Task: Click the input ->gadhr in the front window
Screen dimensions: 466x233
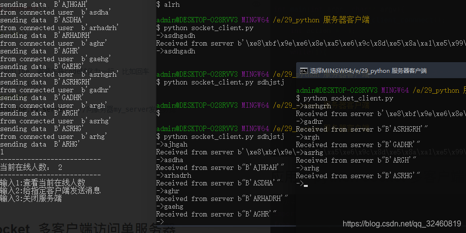Action: pos(310,121)
